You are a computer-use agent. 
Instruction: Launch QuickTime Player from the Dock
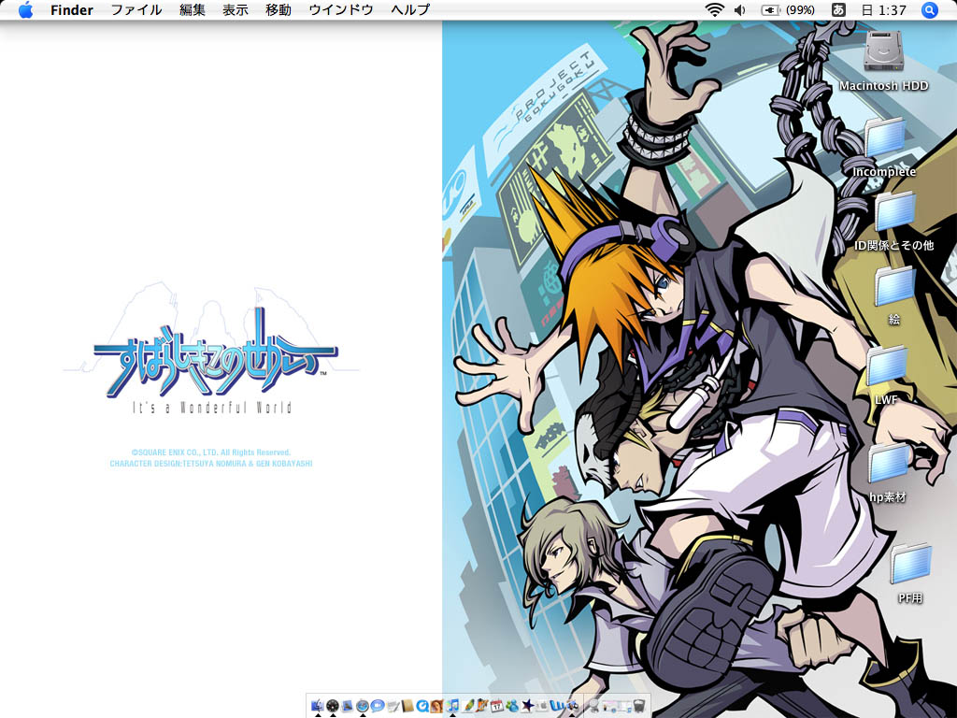[422, 706]
